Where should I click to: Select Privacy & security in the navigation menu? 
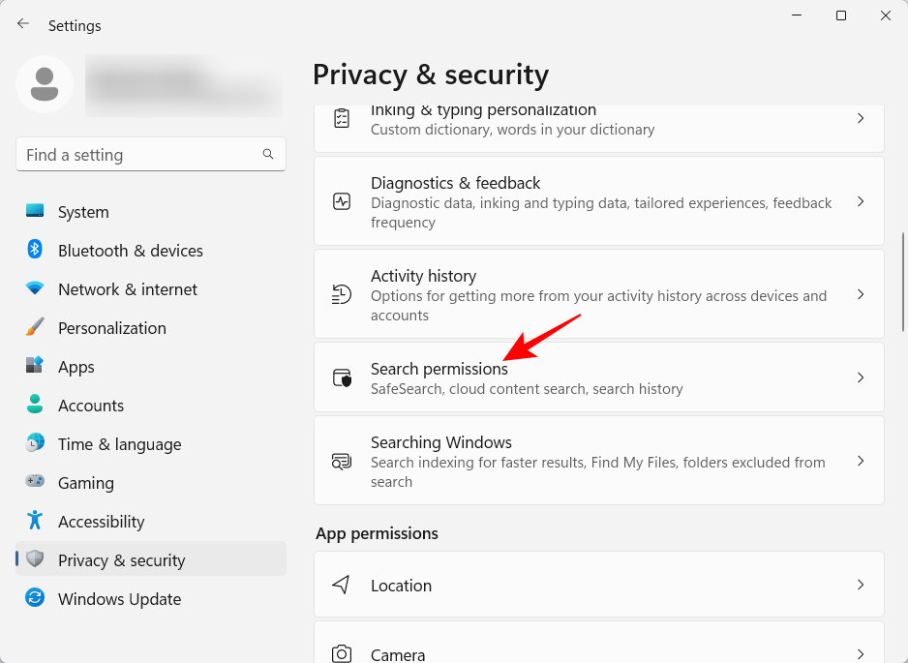tap(121, 560)
